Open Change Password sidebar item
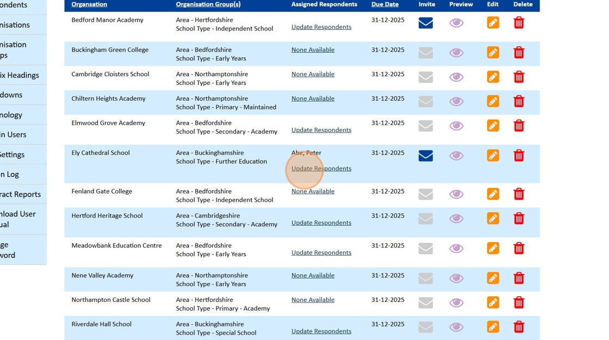The width and height of the screenshot is (609, 340). coord(23,250)
